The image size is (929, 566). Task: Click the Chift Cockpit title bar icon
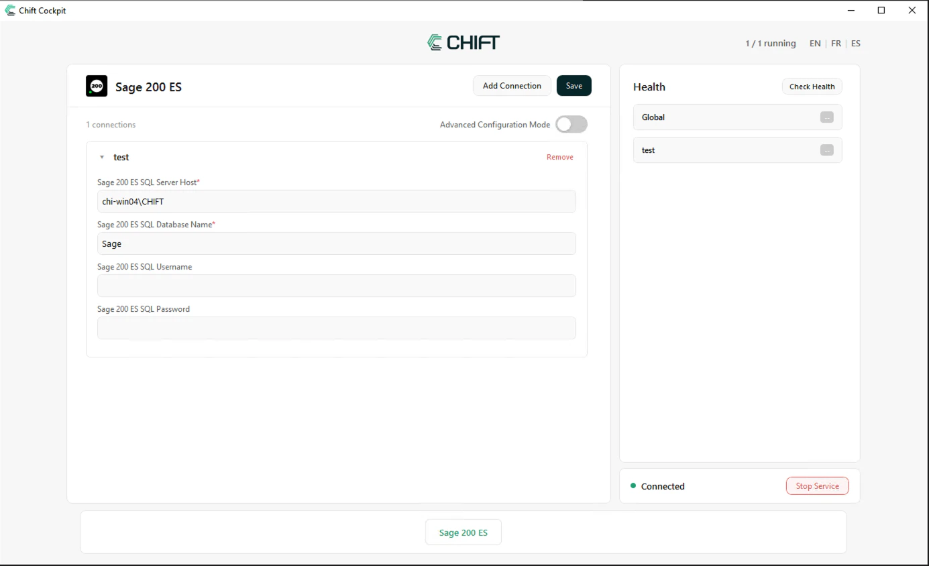tap(10, 10)
